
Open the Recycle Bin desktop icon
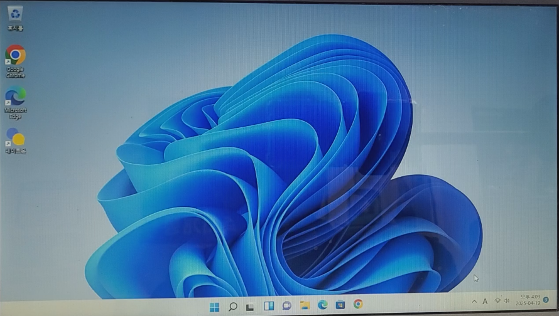click(15, 19)
